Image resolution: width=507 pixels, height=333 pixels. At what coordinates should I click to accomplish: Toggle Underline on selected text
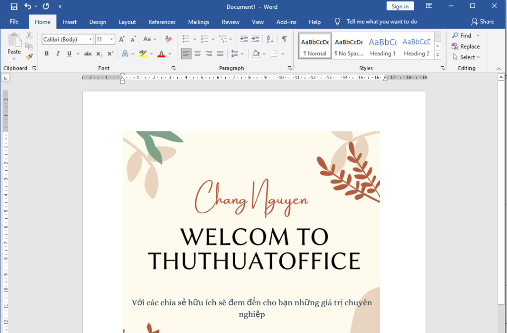(x=69, y=53)
